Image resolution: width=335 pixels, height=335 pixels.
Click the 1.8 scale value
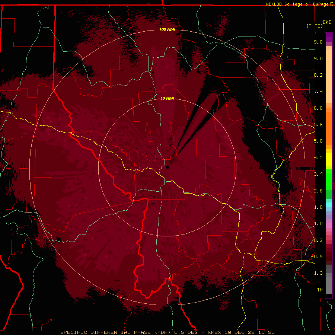tap(318, 207)
